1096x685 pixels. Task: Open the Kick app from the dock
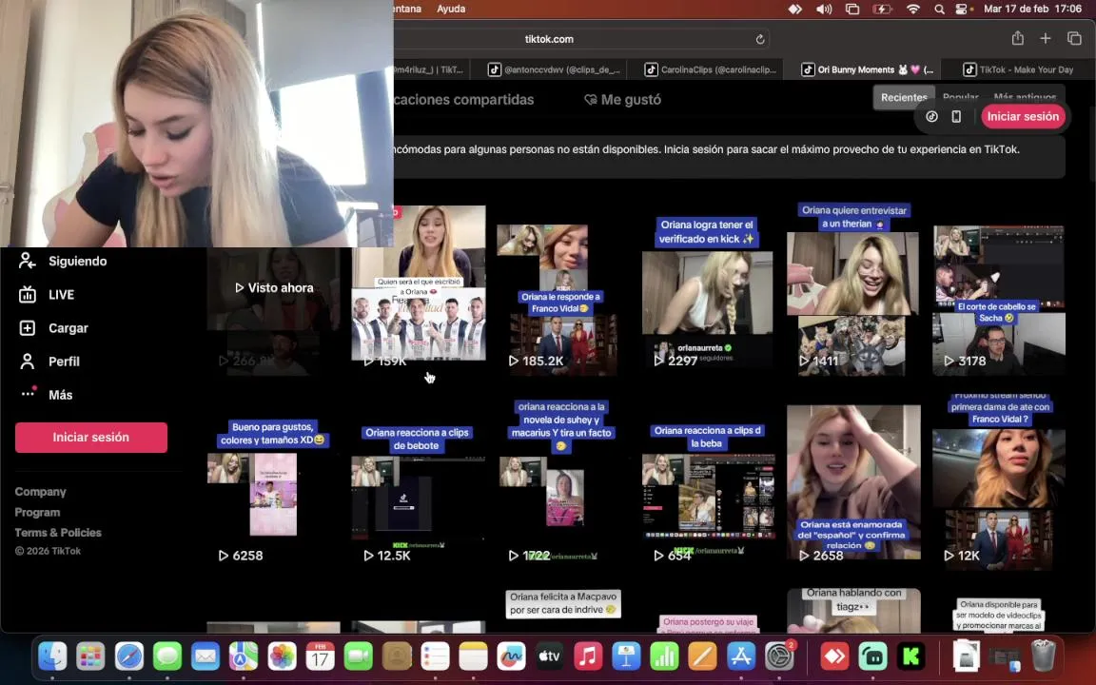(910, 656)
